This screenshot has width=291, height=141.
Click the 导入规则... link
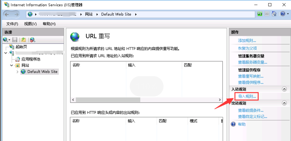tap(247, 96)
